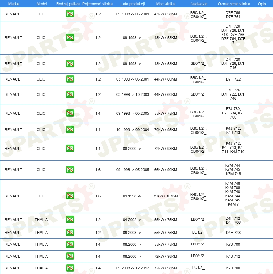
Task: Select the D4F 728 engine cell
Action: tap(233, 233)
